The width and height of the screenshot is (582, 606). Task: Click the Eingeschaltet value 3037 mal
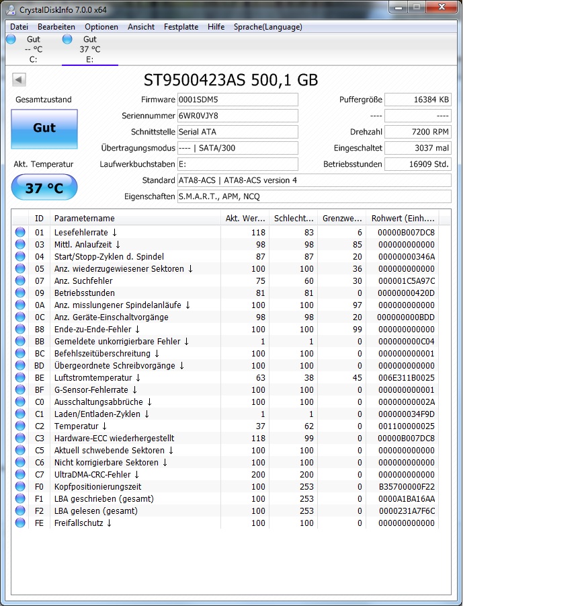418,148
